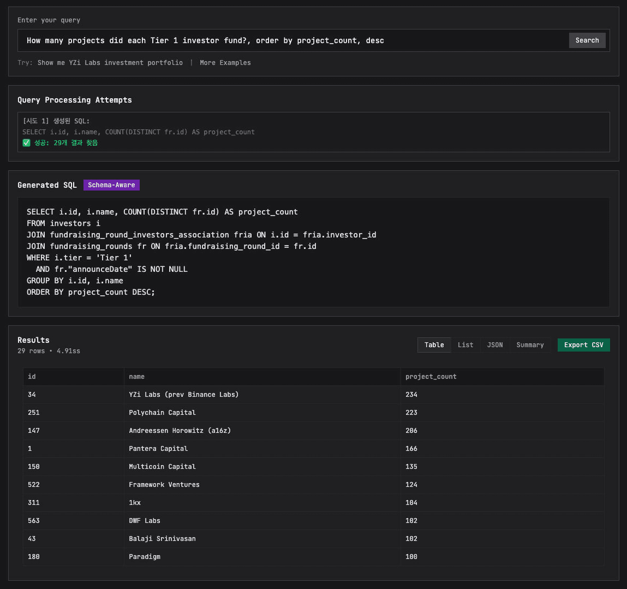Click the ORDER BY project_count DESC line

[x=91, y=292]
